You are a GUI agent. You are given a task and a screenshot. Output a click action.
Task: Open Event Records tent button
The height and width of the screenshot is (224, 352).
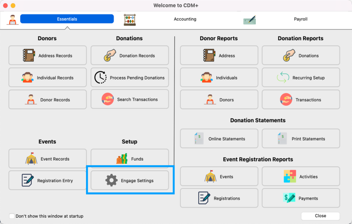pyautogui.click(x=47, y=159)
